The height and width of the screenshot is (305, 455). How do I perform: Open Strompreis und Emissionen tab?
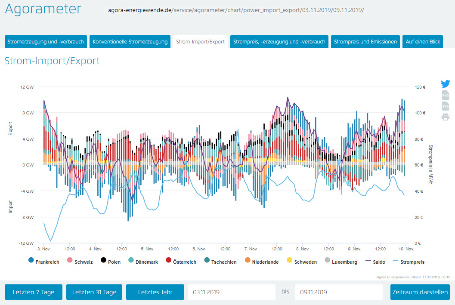365,42
